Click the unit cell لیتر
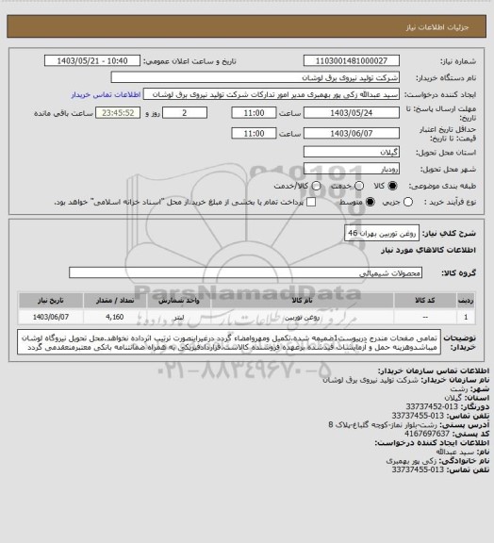 pyautogui.click(x=179, y=317)
